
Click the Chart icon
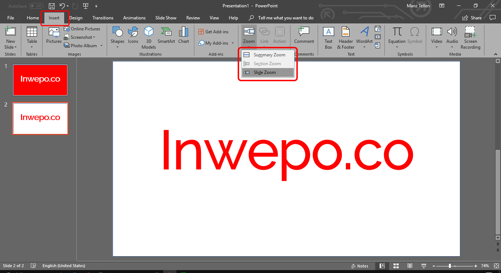(183, 35)
